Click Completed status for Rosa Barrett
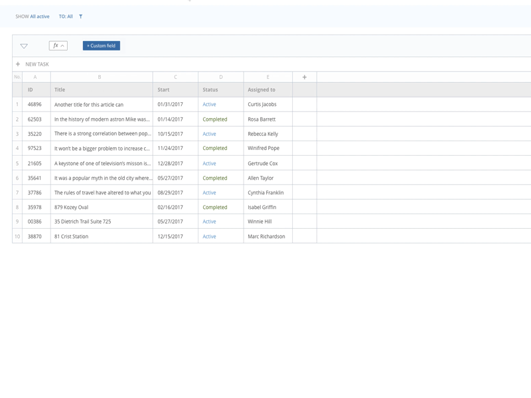 point(214,119)
